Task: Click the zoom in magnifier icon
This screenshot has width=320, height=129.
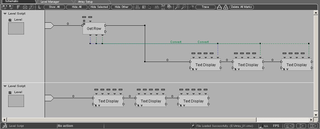Action: [178, 7]
